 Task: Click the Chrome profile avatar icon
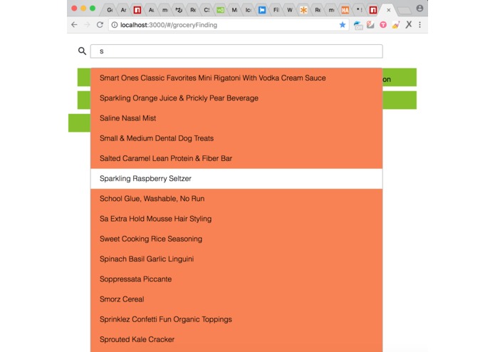click(x=420, y=9)
